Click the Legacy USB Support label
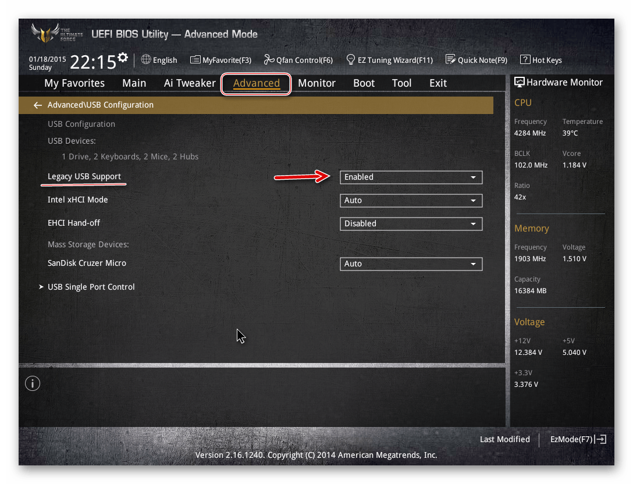633x484 pixels. click(84, 176)
